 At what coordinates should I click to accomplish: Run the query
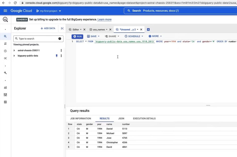coord(77,36)
